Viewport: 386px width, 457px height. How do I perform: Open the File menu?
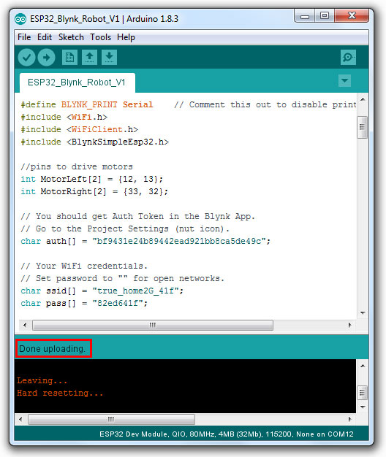tap(24, 37)
